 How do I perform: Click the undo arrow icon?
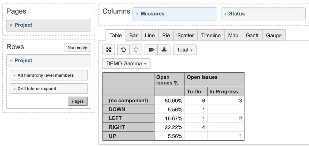coord(124,50)
